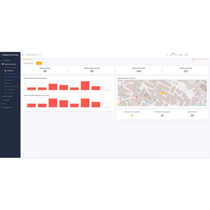Click the 61 vehículos de interés propios count
The height and width of the screenshot is (210, 210).
pyautogui.click(x=162, y=115)
